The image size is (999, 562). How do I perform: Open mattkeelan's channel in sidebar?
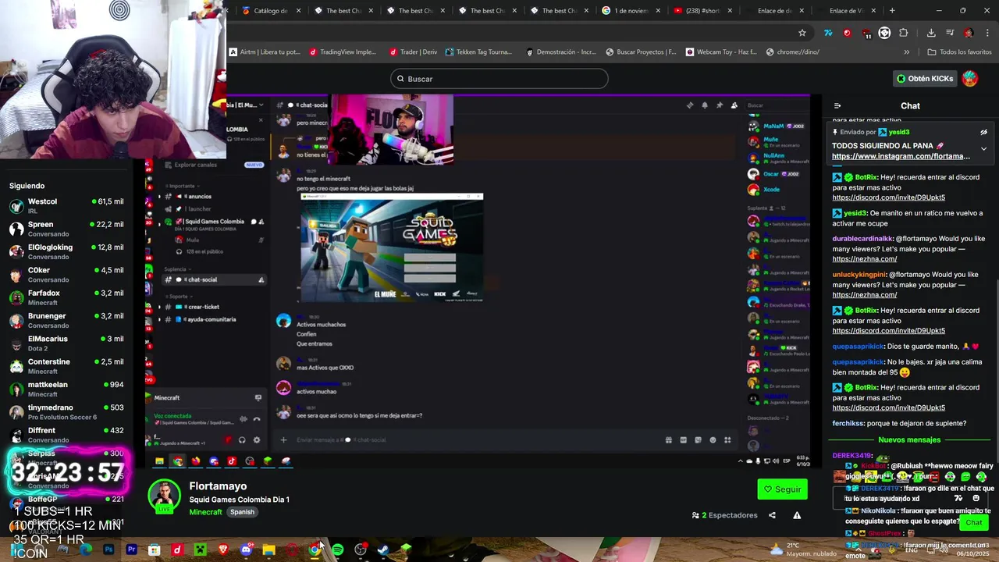coord(66,389)
